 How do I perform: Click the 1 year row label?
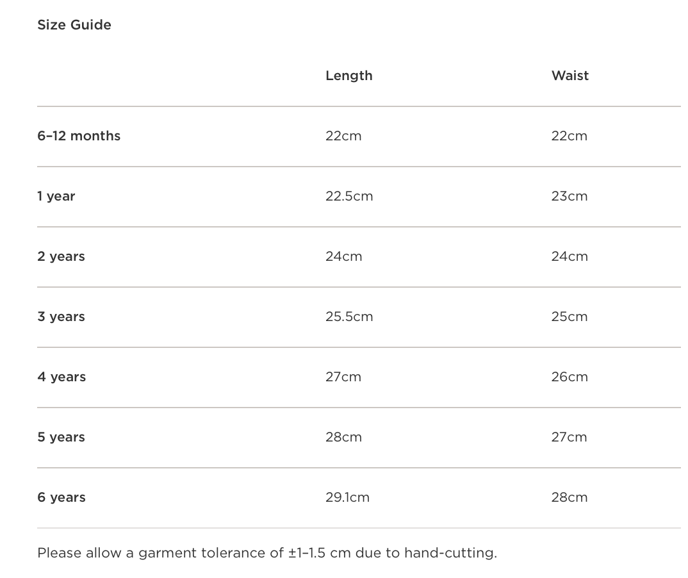(56, 196)
